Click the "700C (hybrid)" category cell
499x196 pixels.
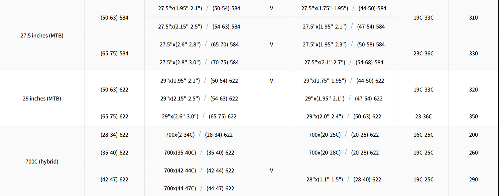click(42, 162)
